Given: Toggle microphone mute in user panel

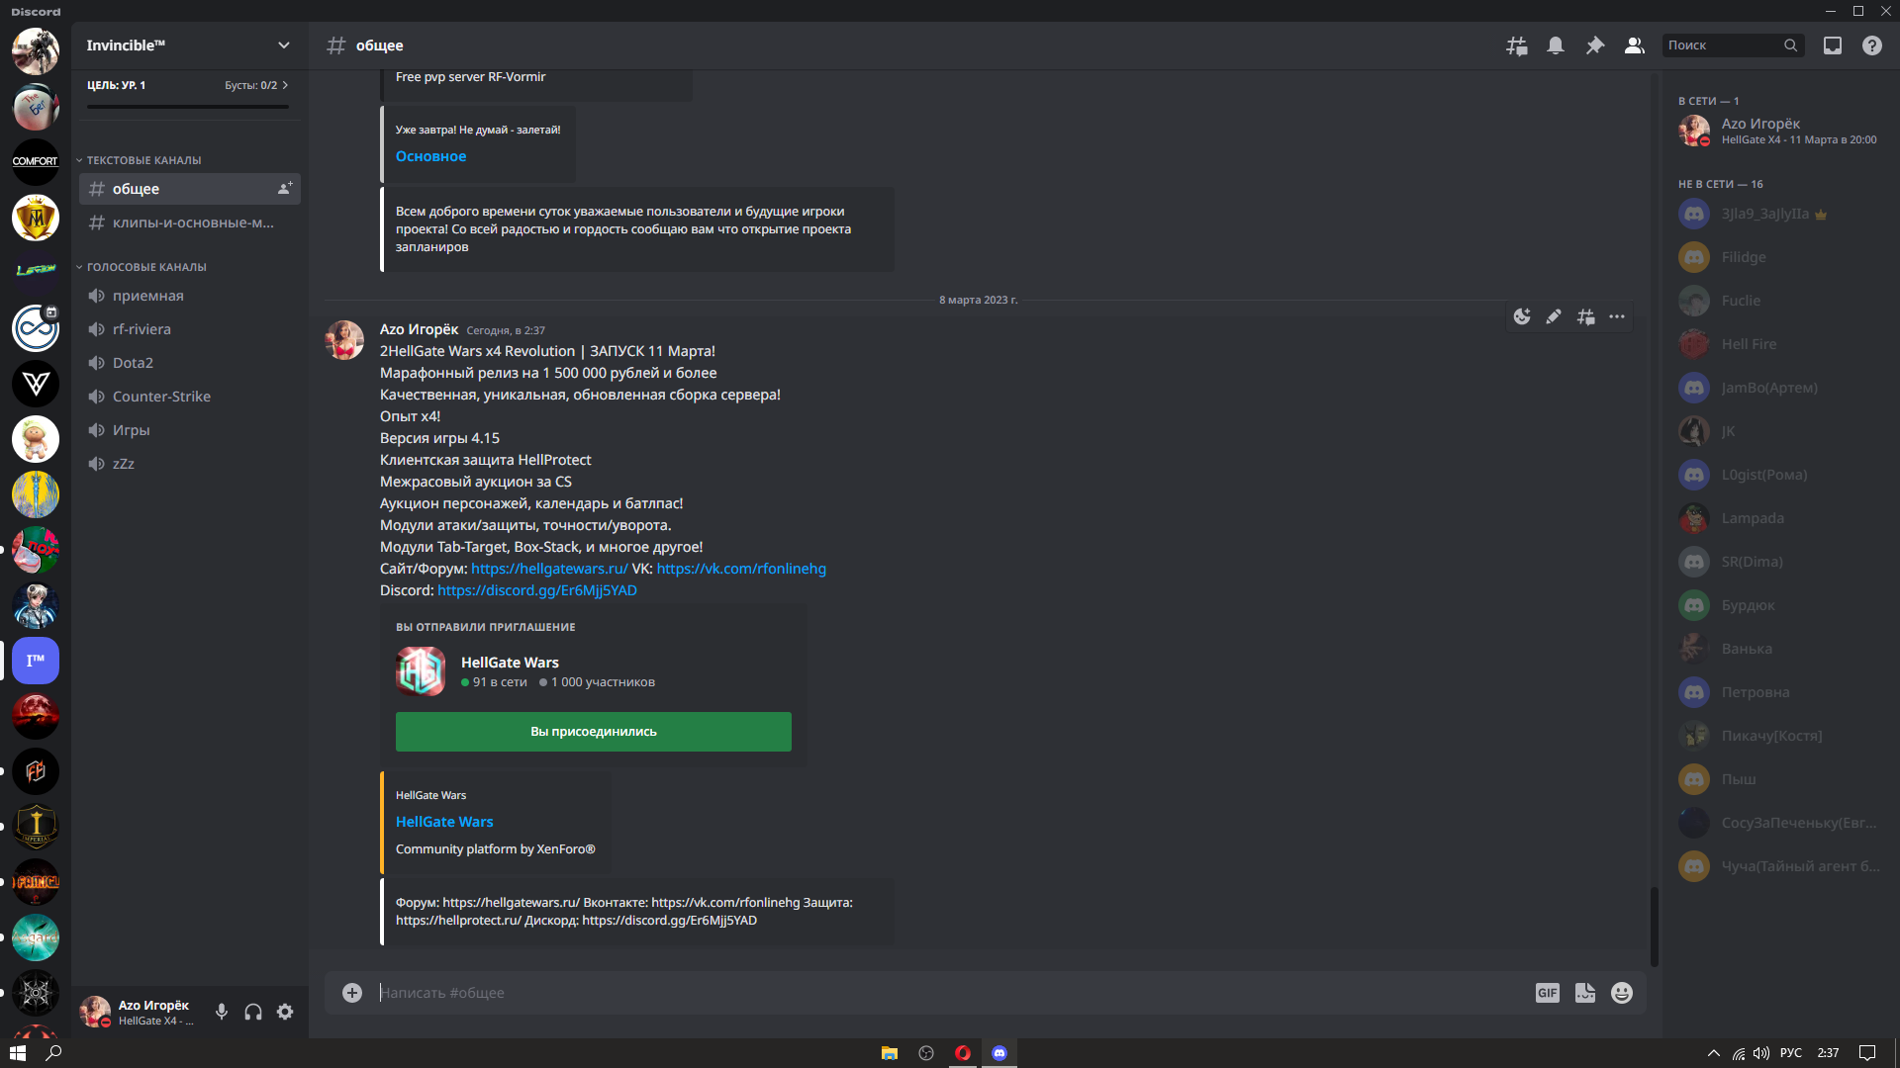Looking at the screenshot, I should pos(222,1012).
